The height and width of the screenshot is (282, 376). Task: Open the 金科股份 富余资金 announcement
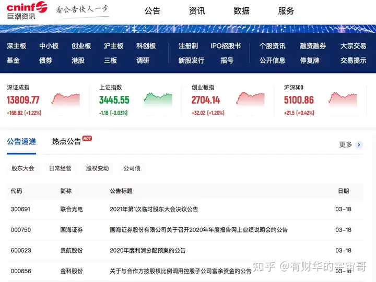click(181, 271)
